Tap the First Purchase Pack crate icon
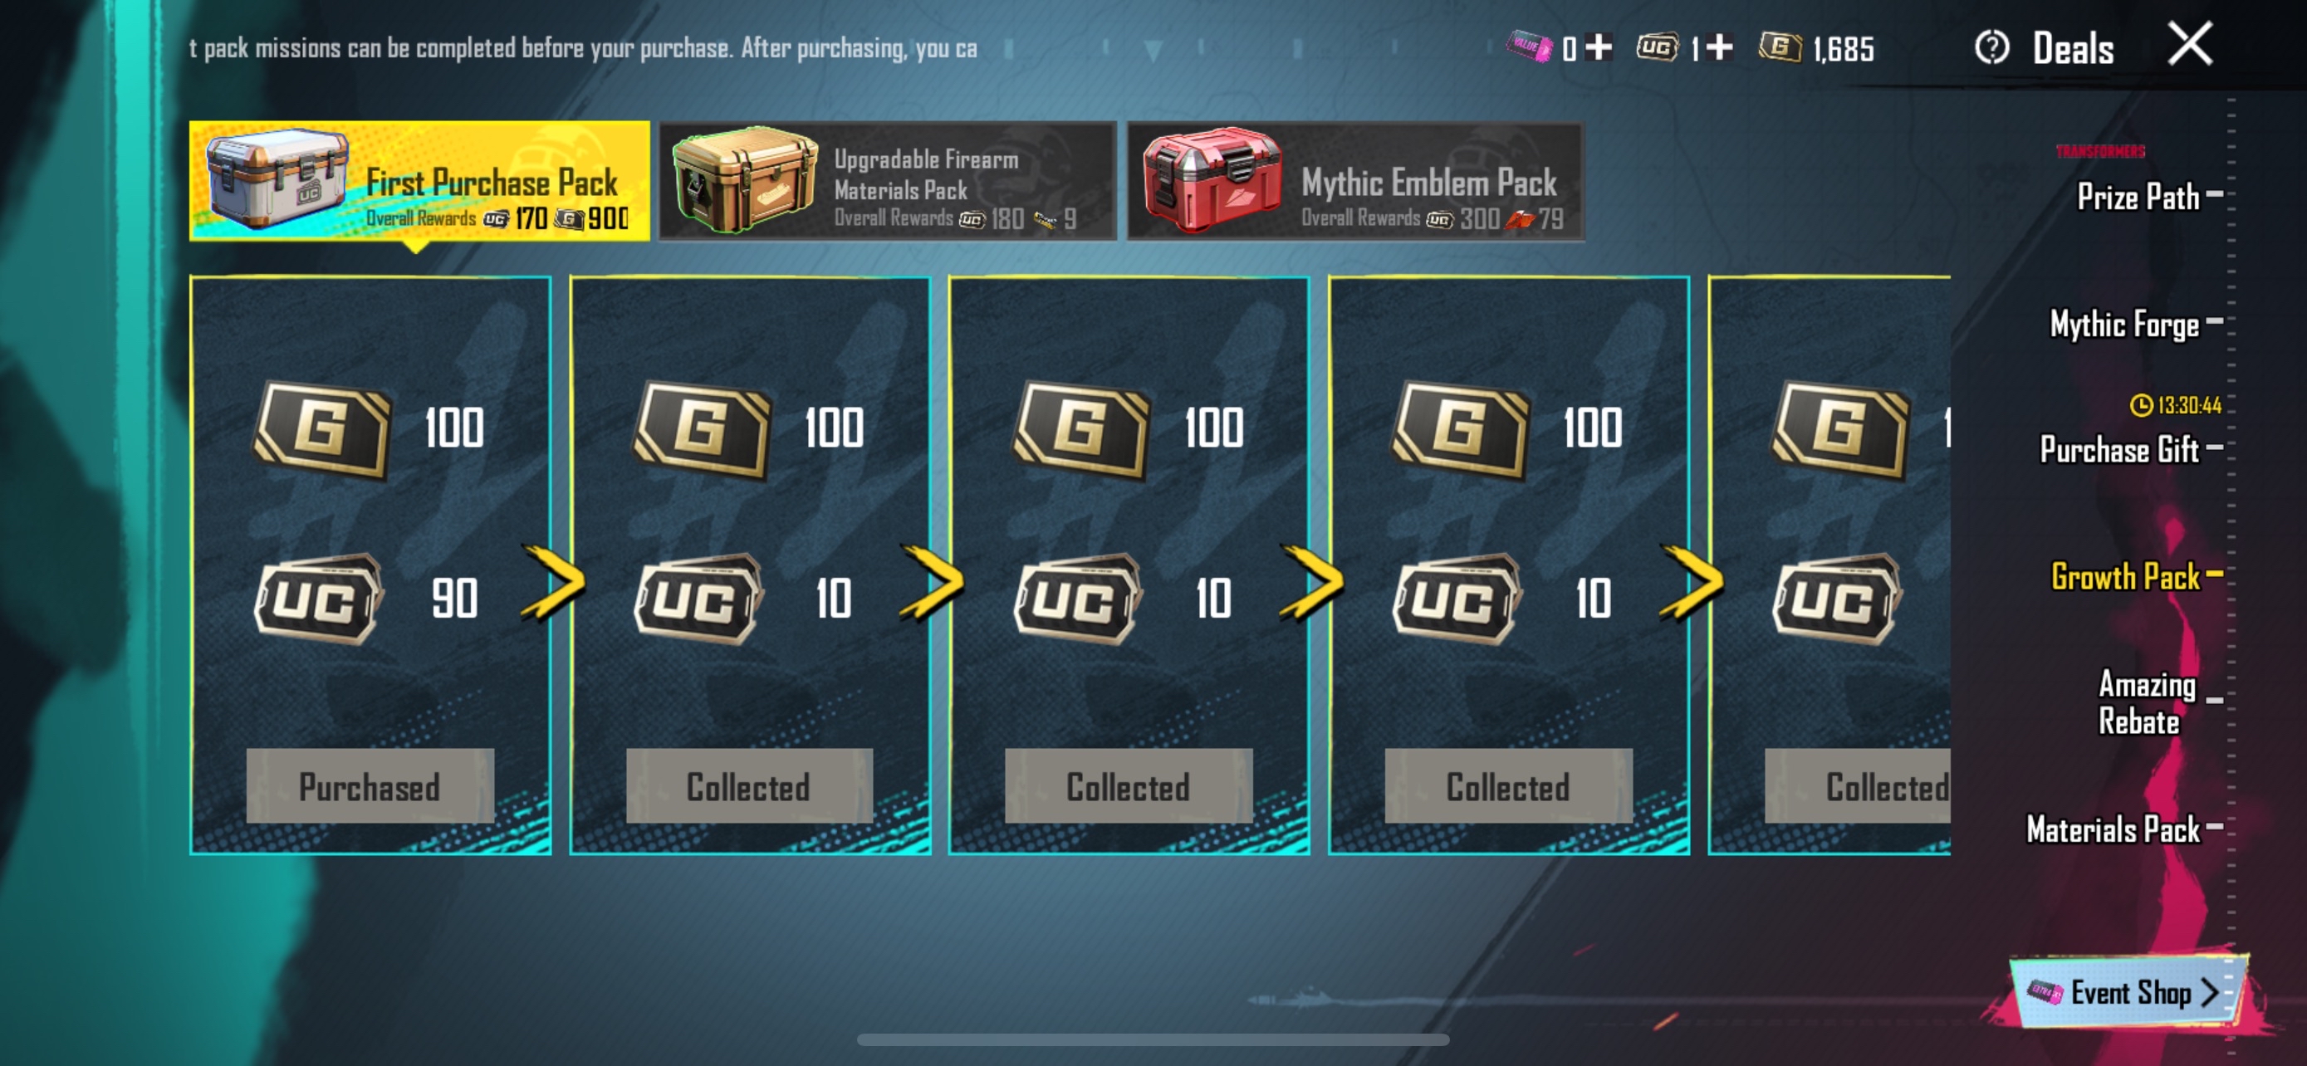The height and width of the screenshot is (1066, 2307). click(277, 177)
